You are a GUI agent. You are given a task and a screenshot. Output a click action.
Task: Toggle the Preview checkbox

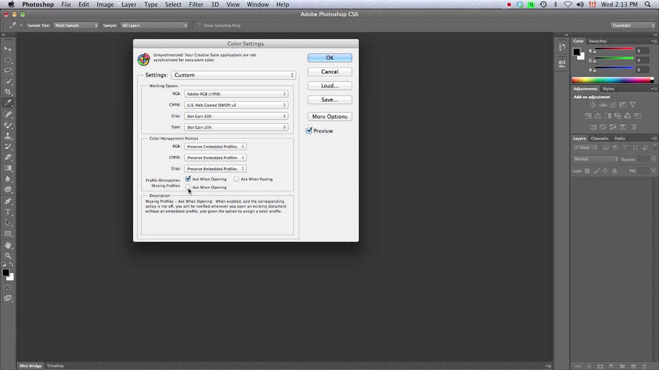[x=309, y=131]
